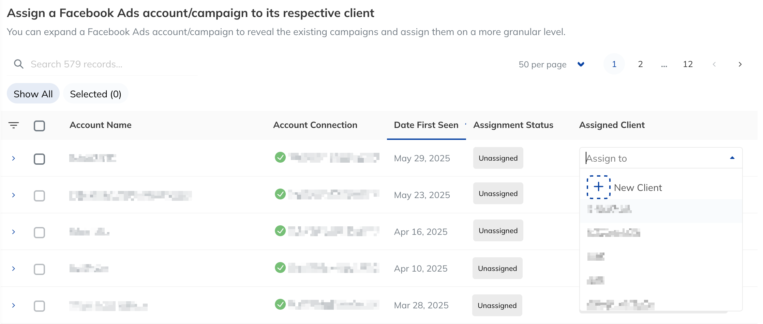Click Unassigned badge for Apr 16, 2025
Screen dimensions: 763x324
(x=498, y=230)
